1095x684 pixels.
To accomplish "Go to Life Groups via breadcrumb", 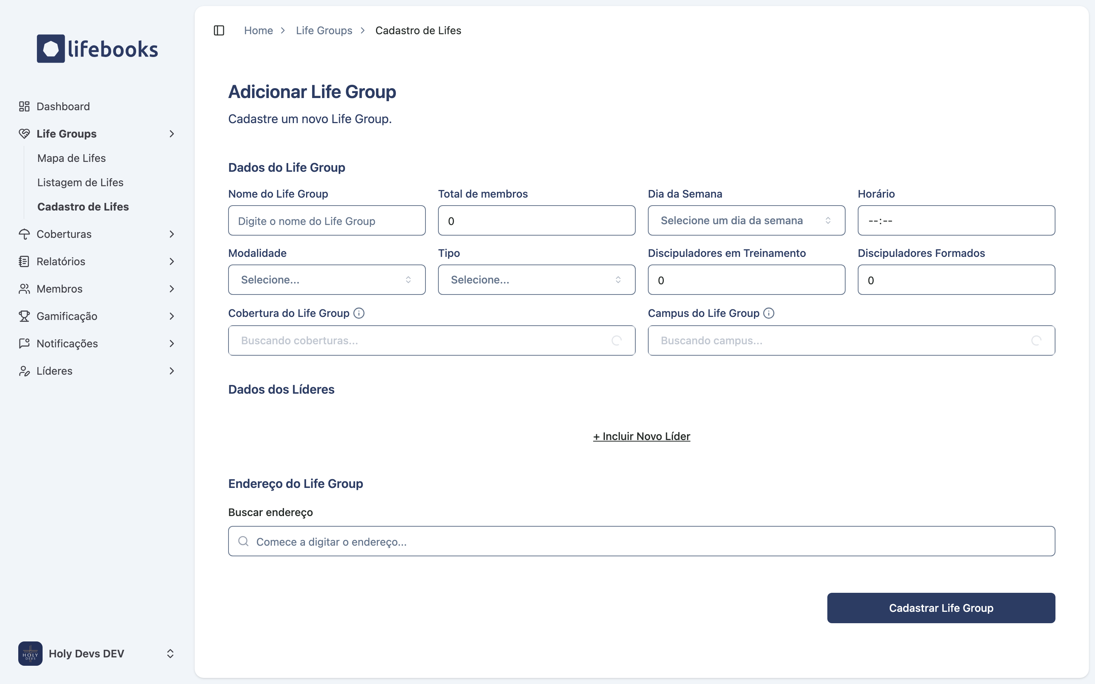I will (x=324, y=30).
